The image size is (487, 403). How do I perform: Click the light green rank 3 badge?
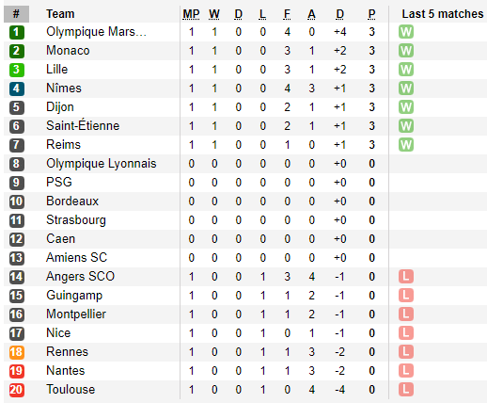tap(17, 70)
